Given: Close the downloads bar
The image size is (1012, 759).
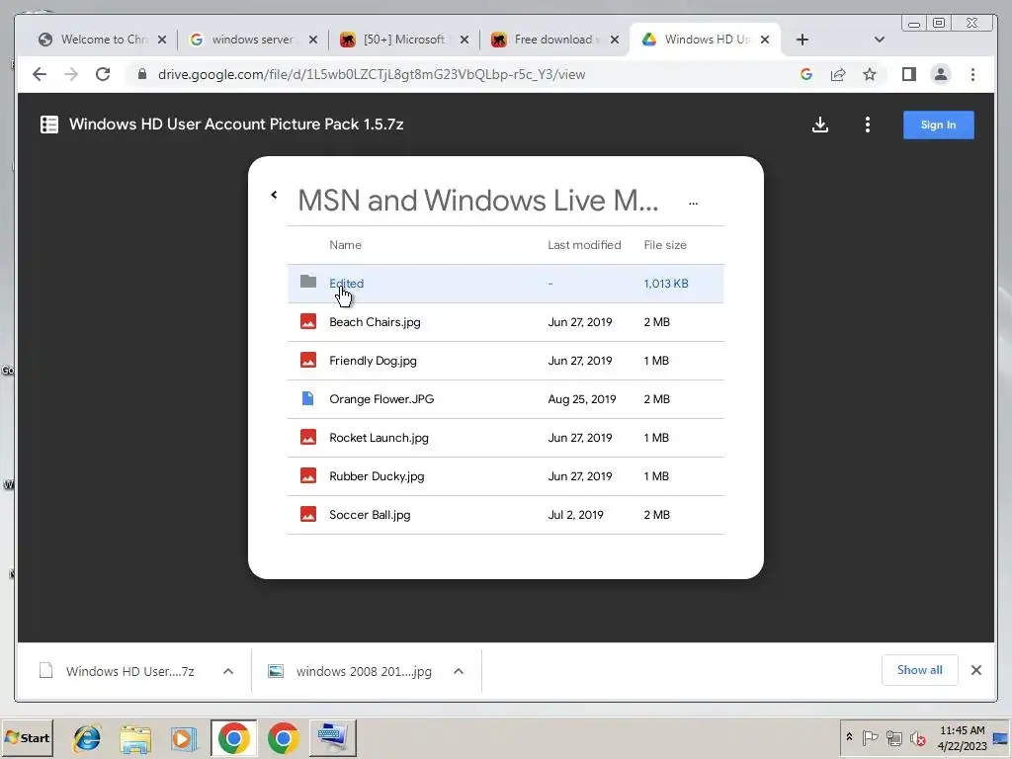Looking at the screenshot, I should pos(976,670).
